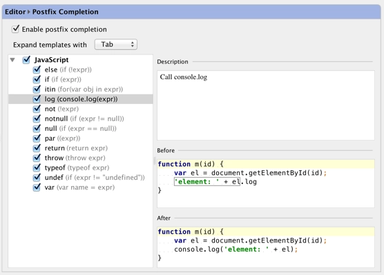Select the return template row
The height and width of the screenshot is (275, 384).
(81, 148)
